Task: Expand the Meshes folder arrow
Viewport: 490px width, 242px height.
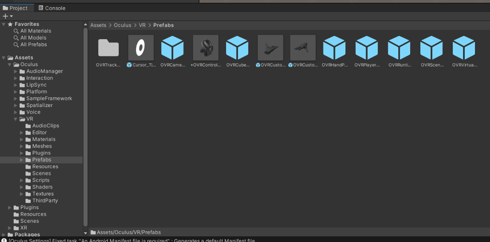Action: [x=21, y=146]
